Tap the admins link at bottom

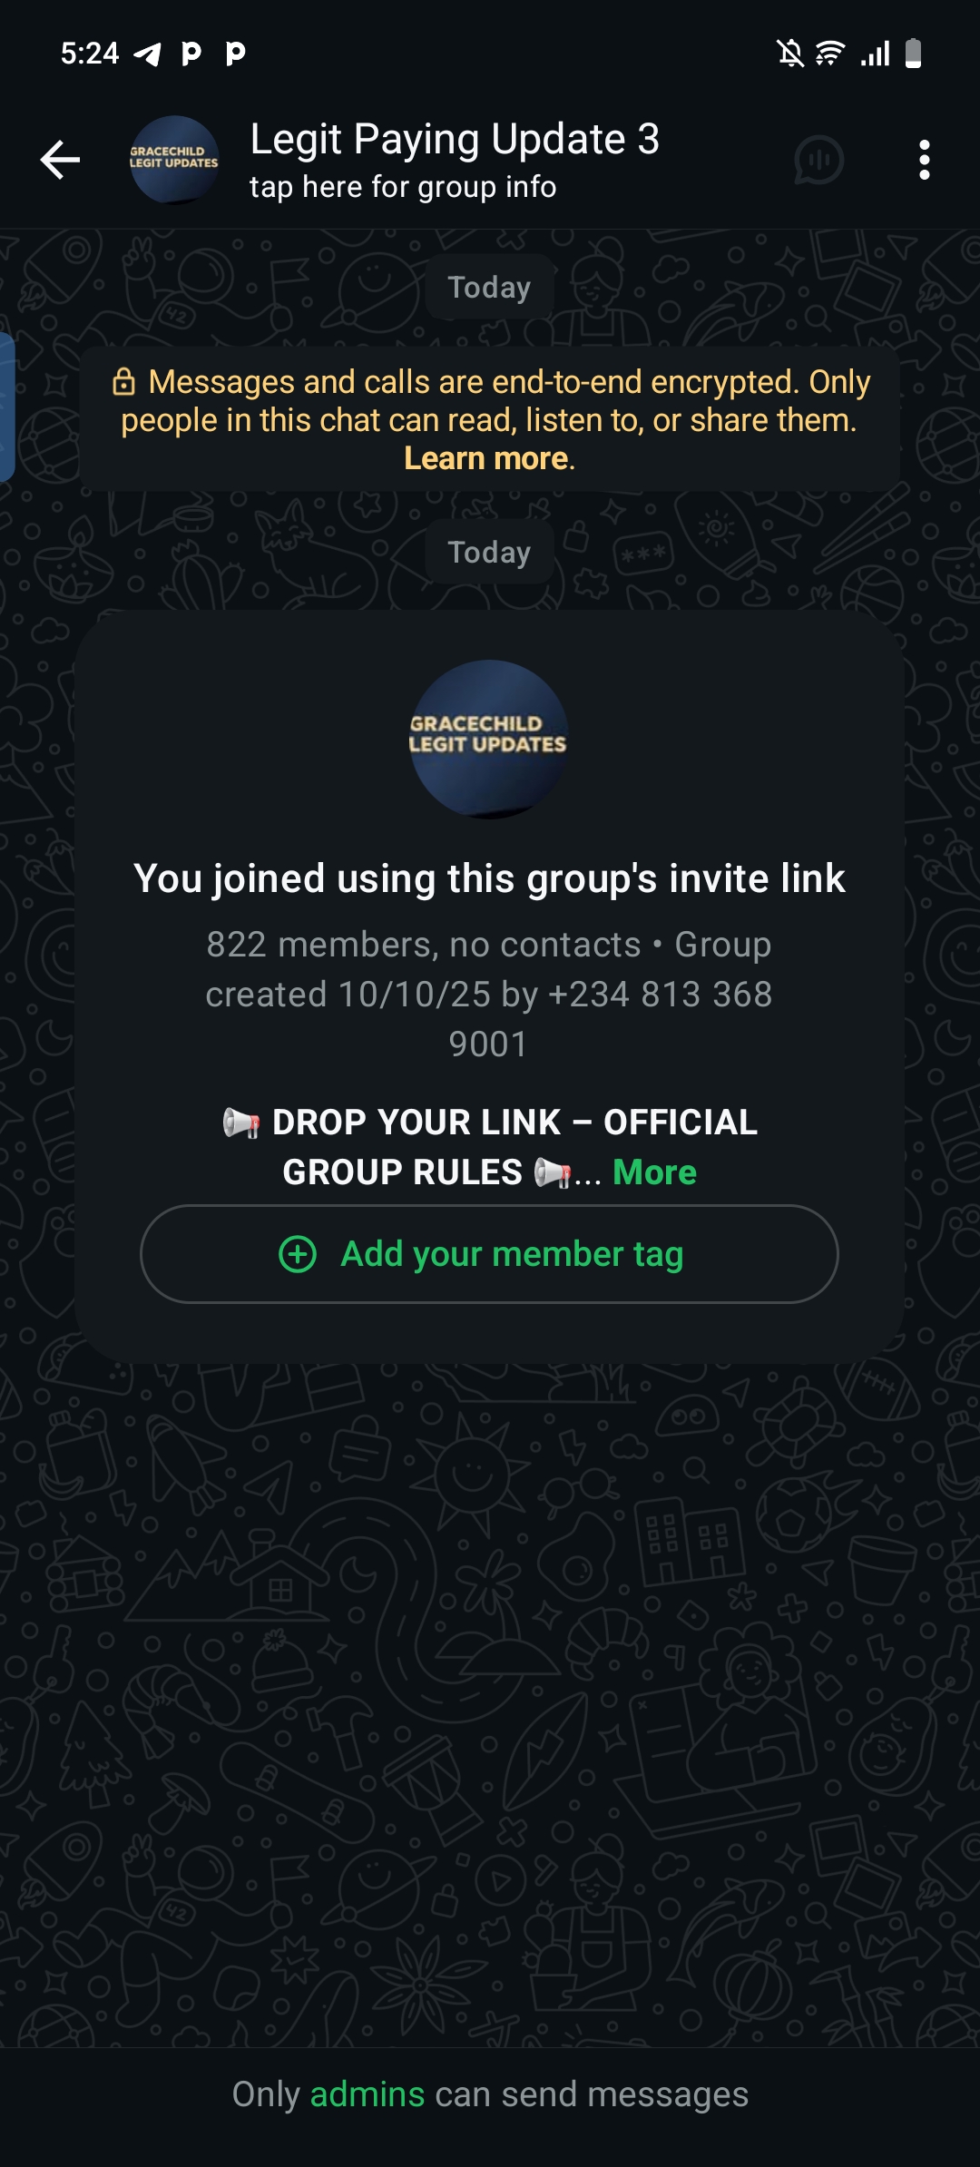coord(367,2094)
